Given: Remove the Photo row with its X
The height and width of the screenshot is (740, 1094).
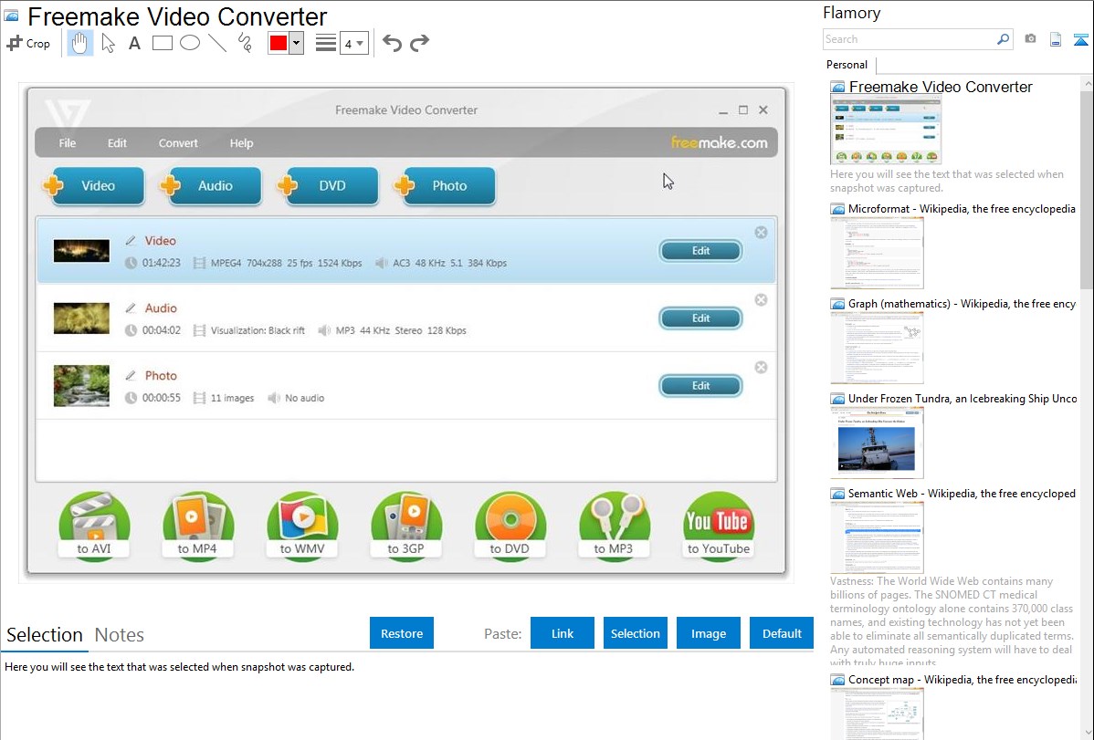Looking at the screenshot, I should [x=762, y=368].
